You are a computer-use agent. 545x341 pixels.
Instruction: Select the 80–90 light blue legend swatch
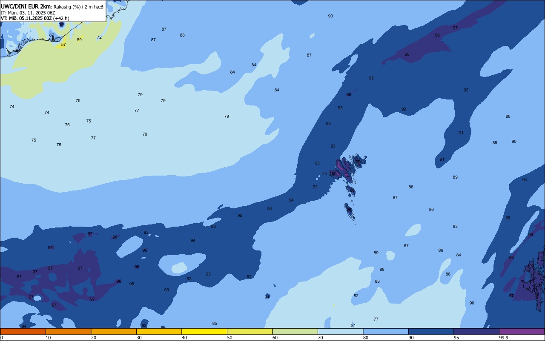coord(386,331)
